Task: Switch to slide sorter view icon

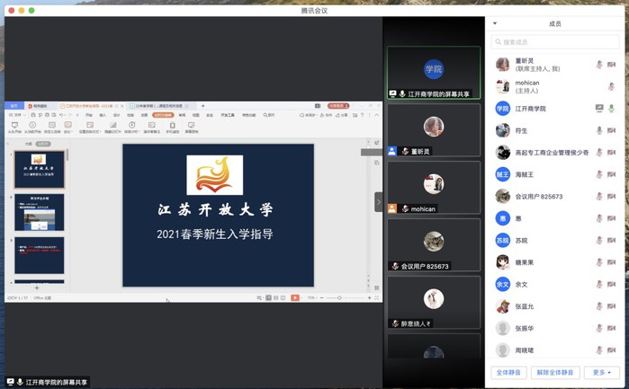Action: click(276, 297)
